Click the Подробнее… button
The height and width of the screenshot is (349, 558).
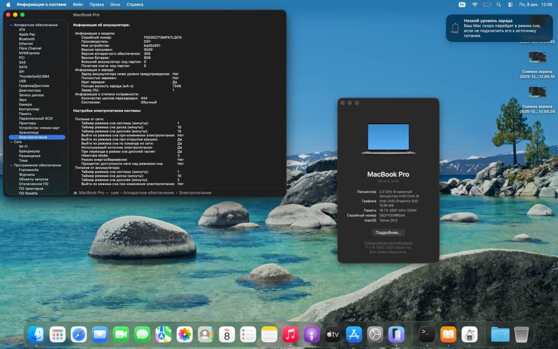[x=388, y=233]
